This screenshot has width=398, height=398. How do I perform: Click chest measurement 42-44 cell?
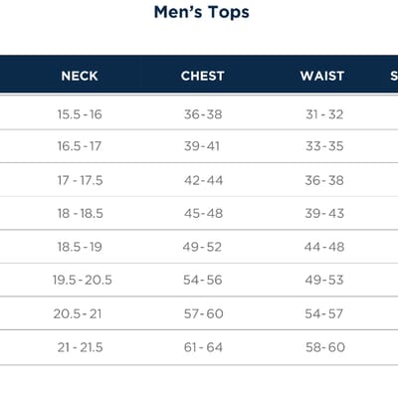tap(203, 180)
